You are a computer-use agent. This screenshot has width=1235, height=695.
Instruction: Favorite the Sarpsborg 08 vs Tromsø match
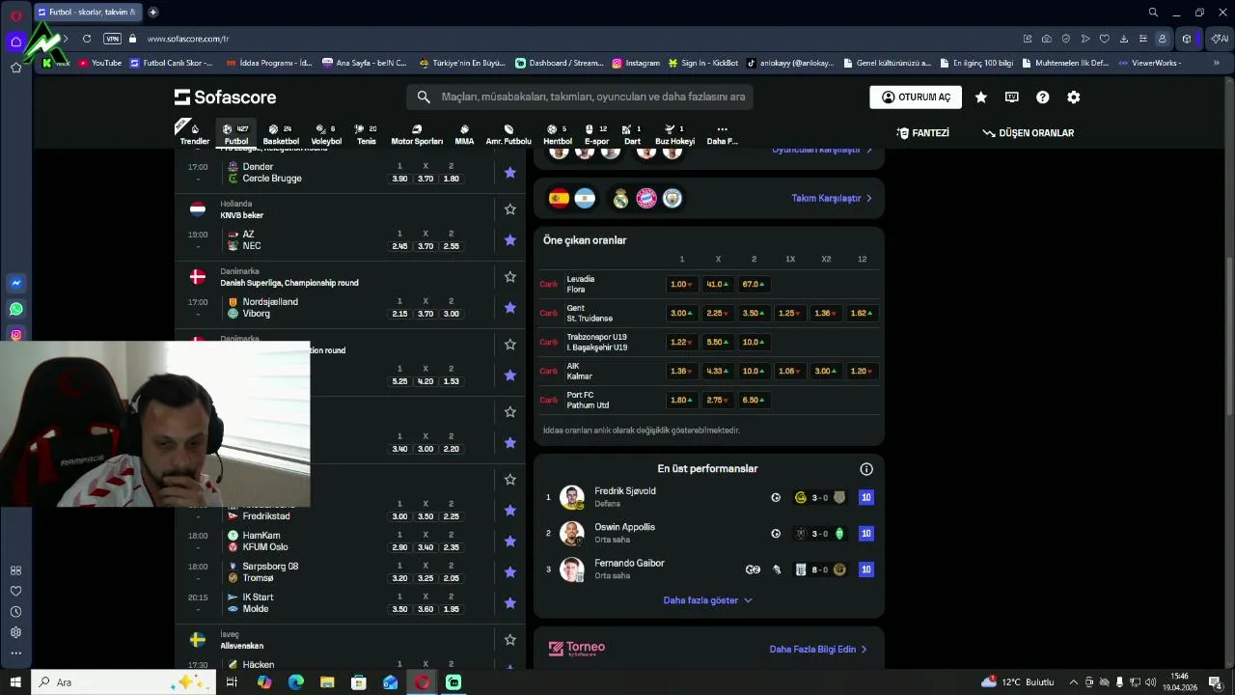click(x=510, y=572)
